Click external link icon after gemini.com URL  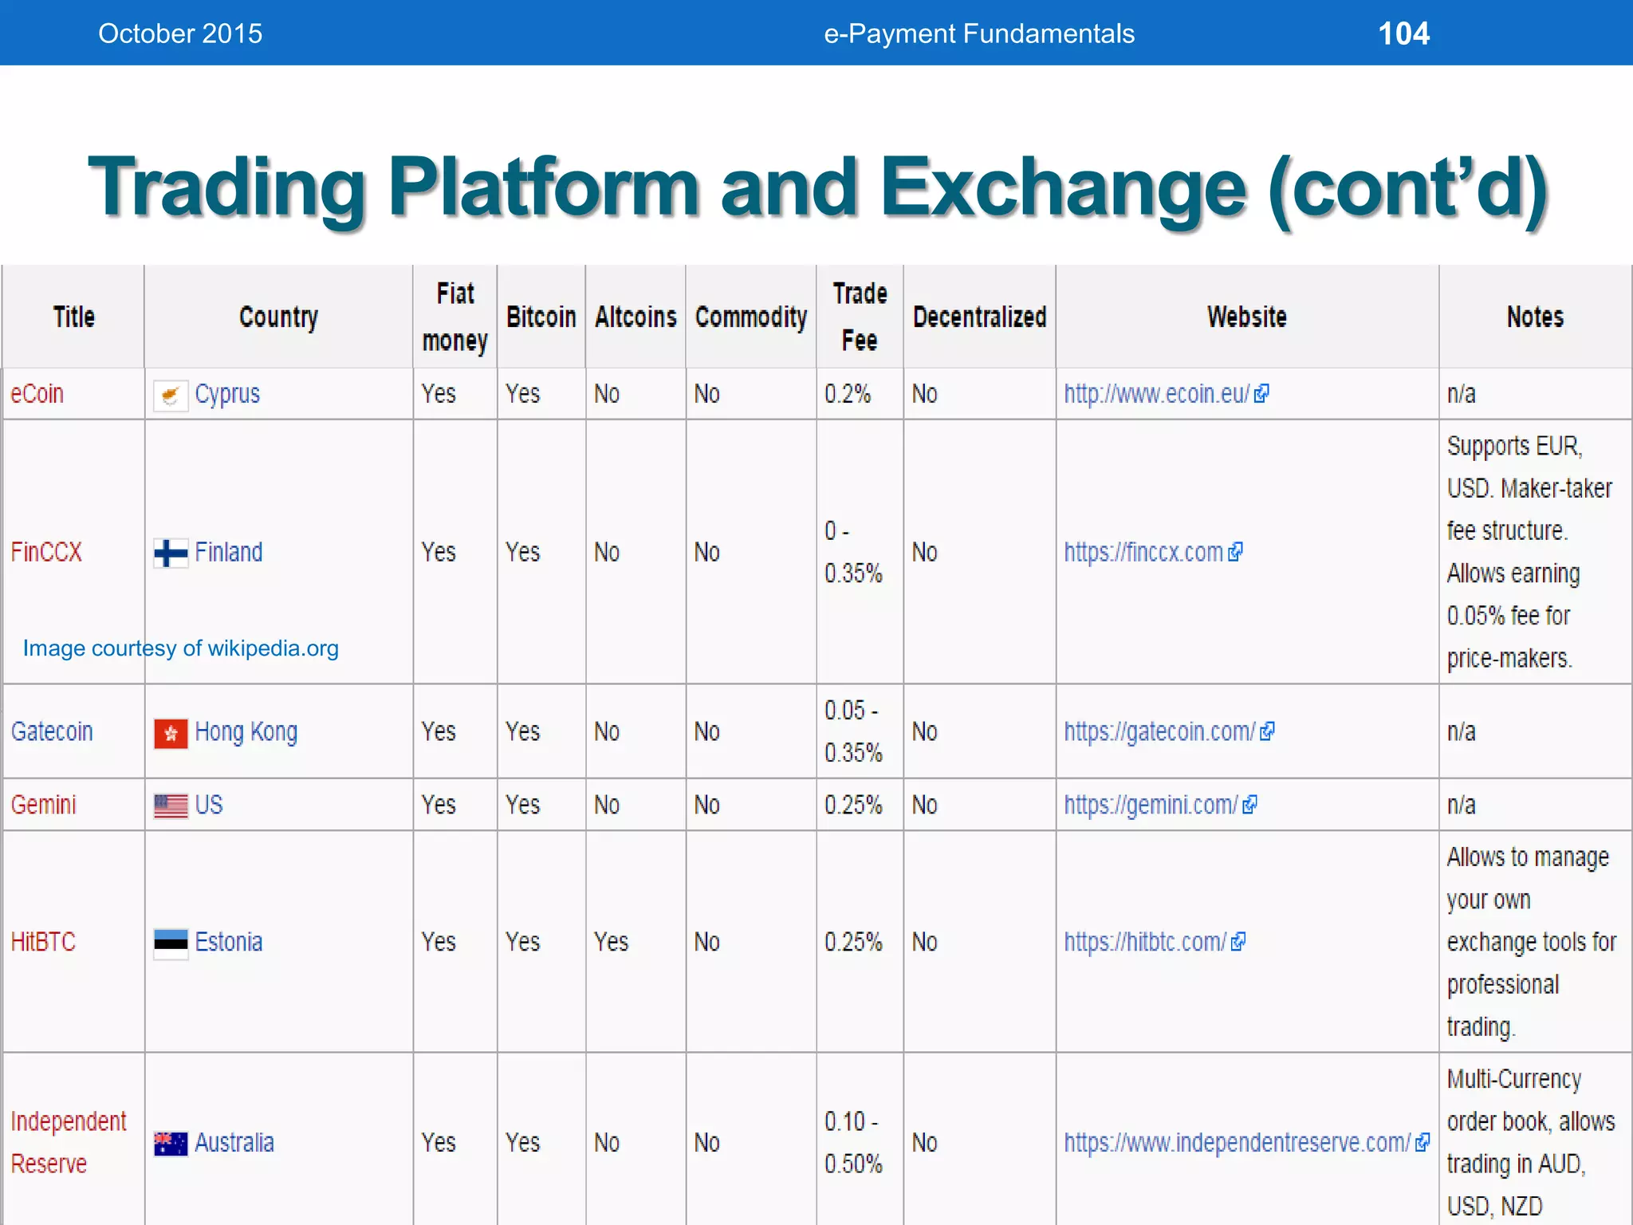[x=1249, y=805]
